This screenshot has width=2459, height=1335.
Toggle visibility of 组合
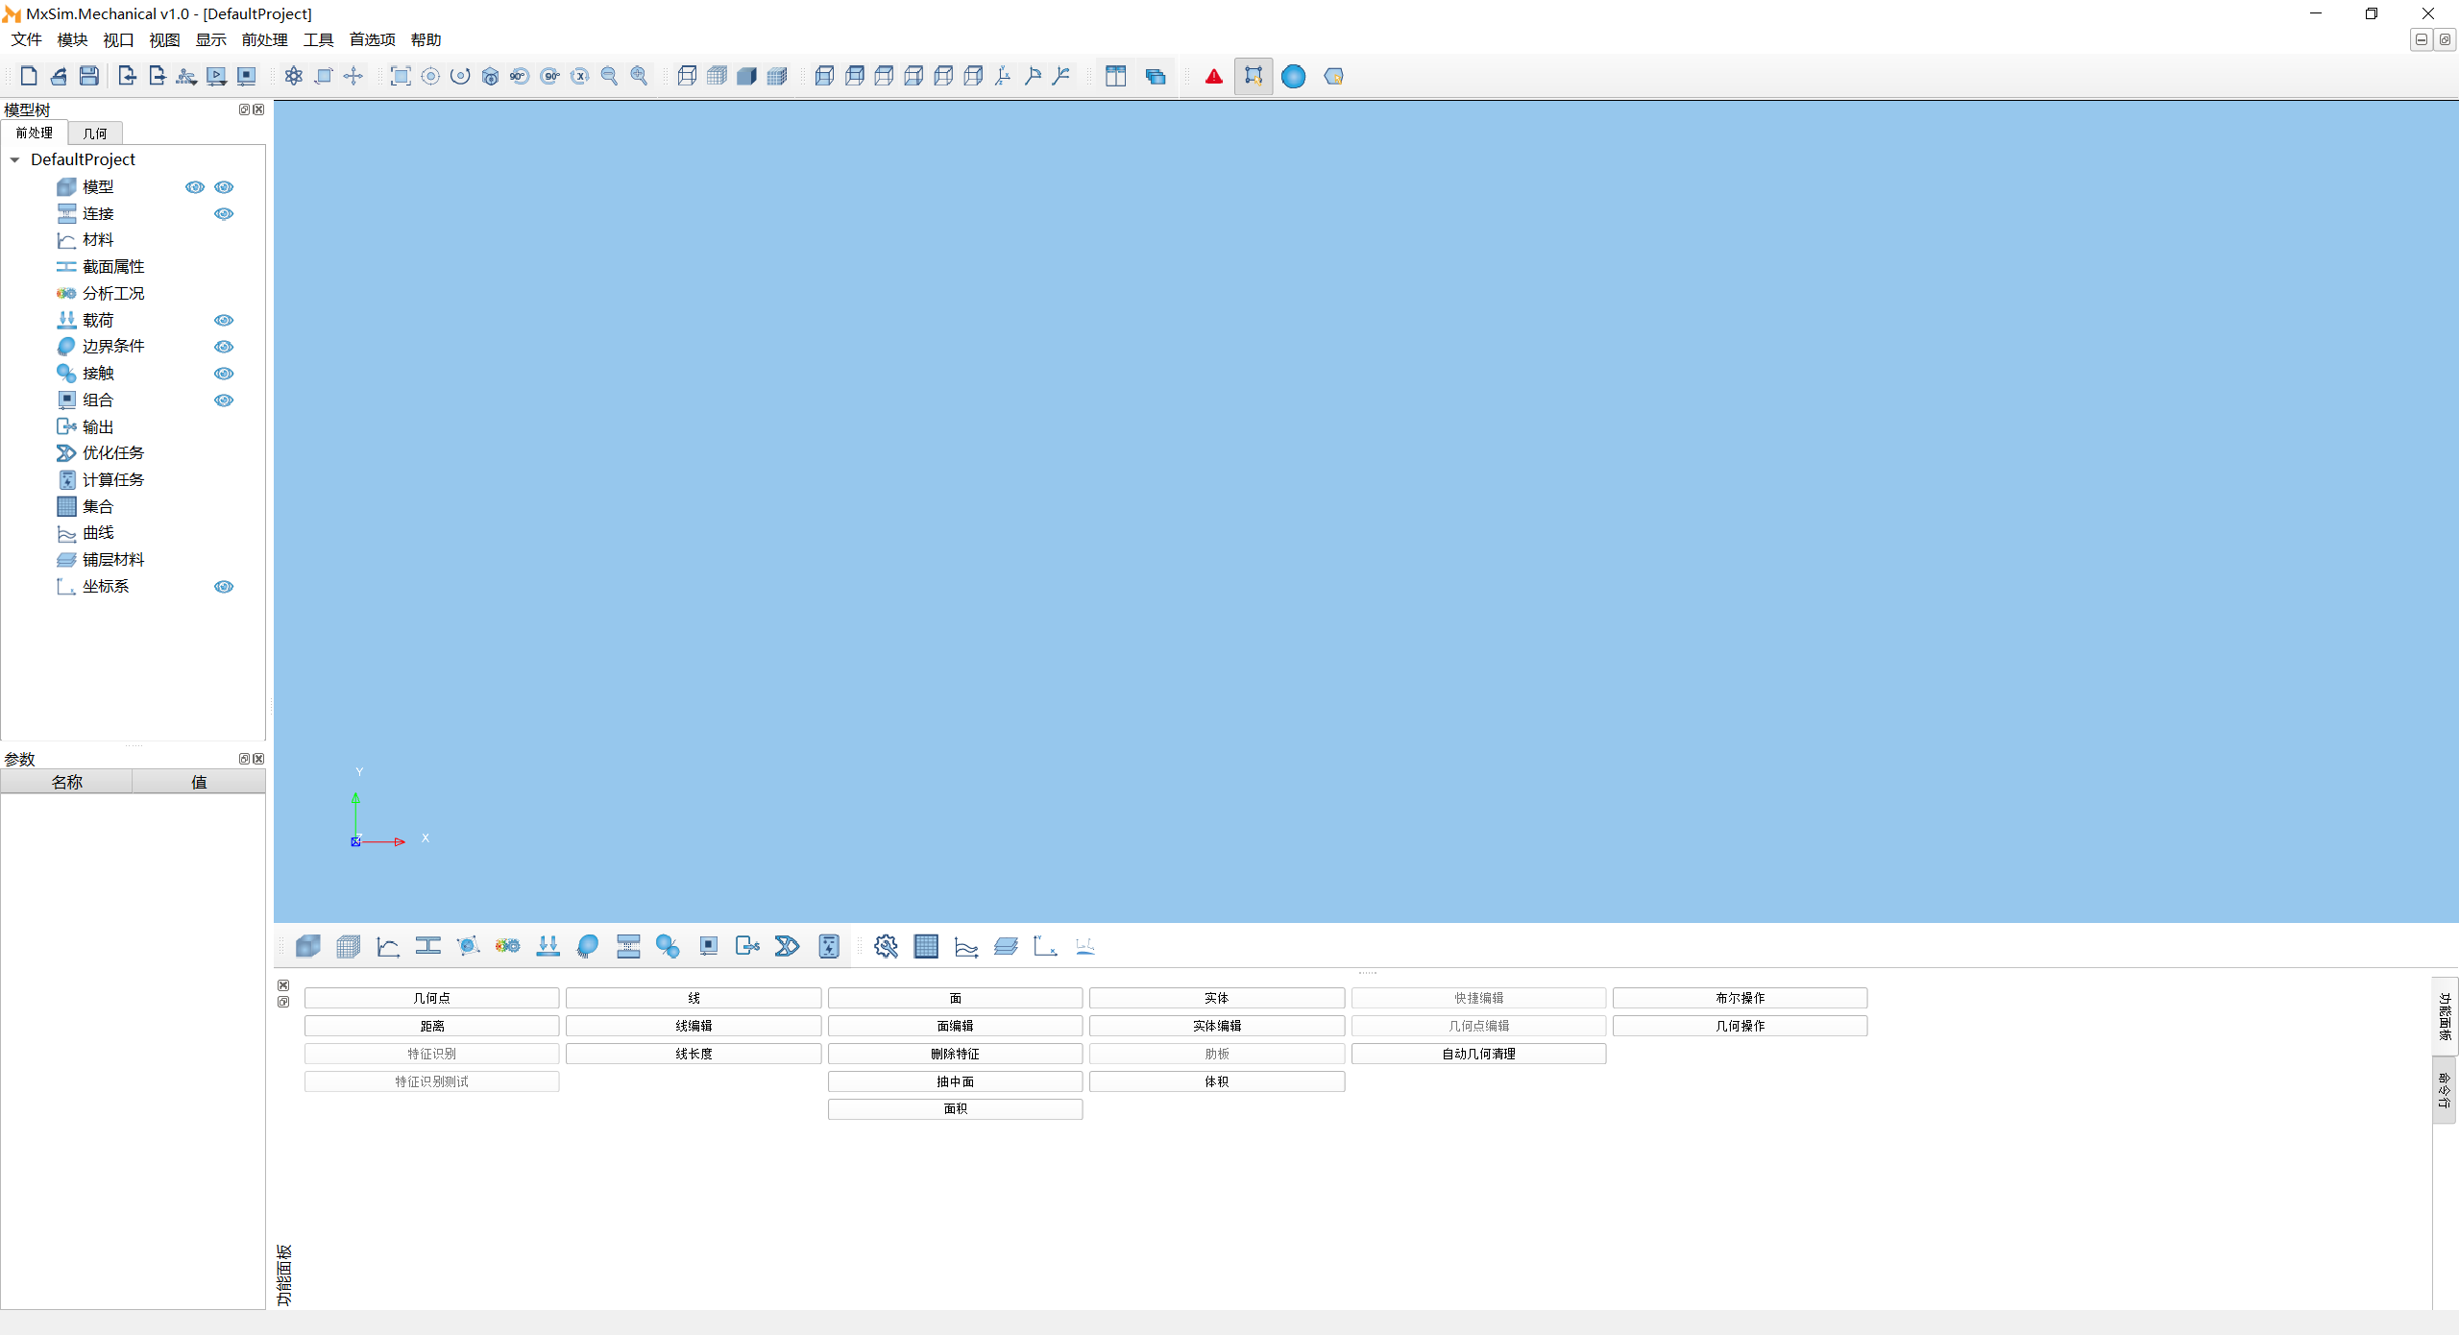coord(224,400)
